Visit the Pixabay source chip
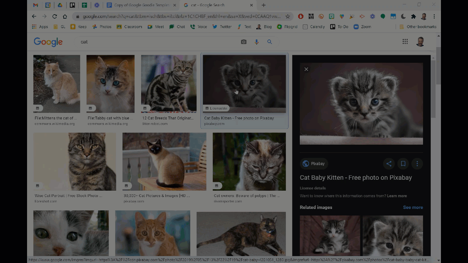468x263 pixels. (314, 164)
